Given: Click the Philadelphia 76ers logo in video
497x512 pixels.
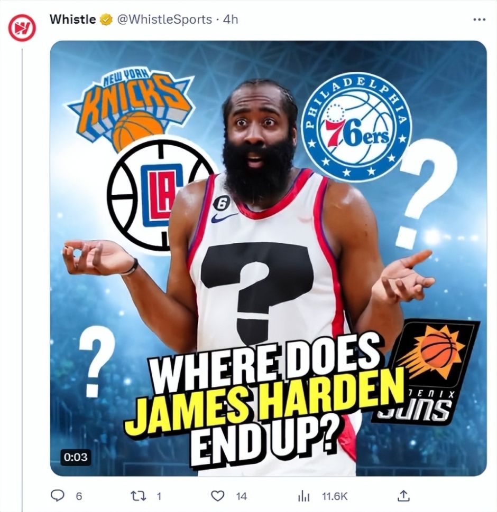Looking at the screenshot, I should 355,126.
